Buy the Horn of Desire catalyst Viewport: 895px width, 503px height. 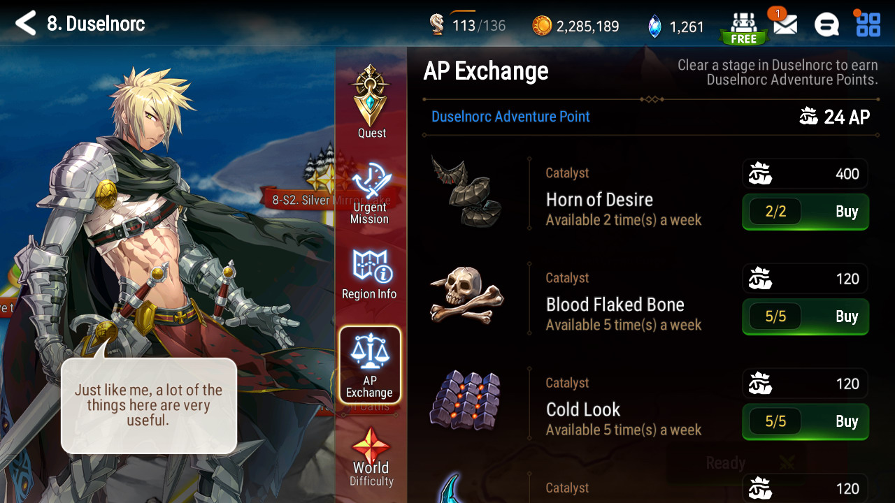pyautogui.click(x=805, y=212)
